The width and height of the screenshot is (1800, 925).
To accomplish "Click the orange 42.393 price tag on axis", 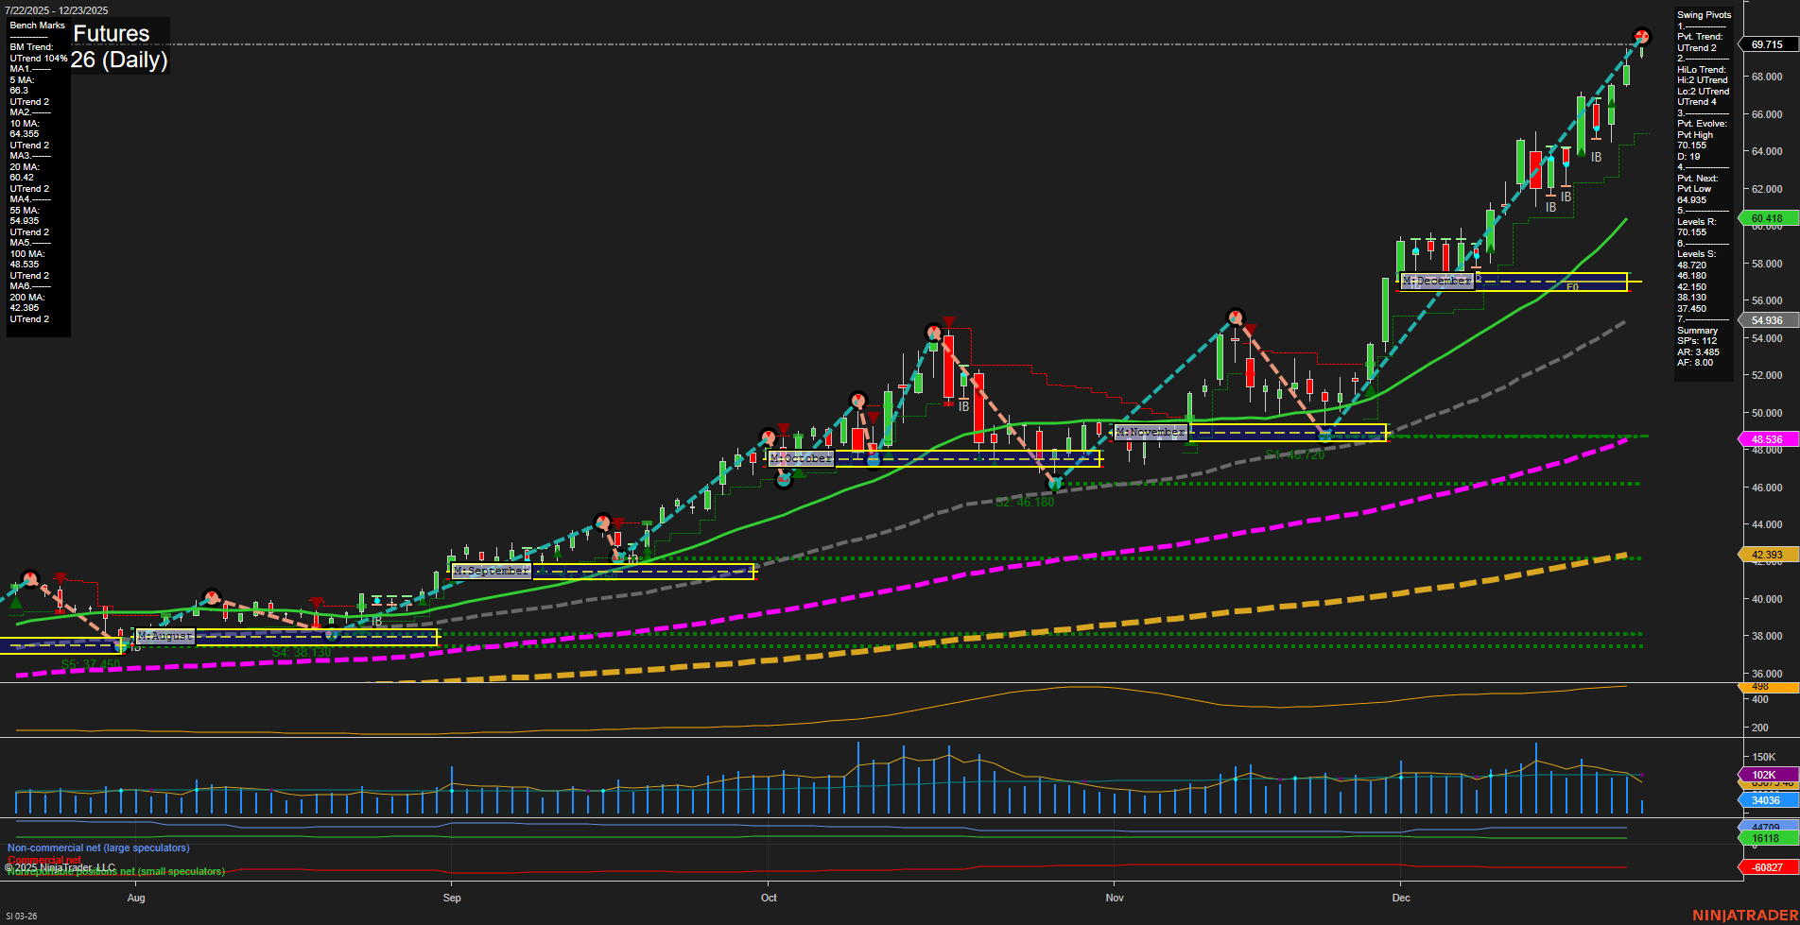I will point(1767,554).
